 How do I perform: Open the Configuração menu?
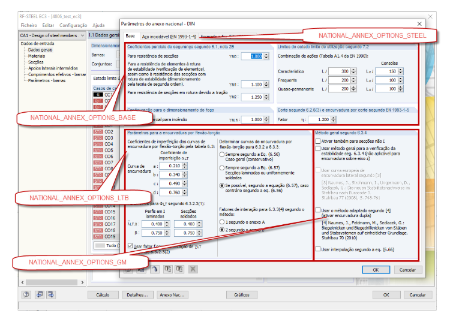click(73, 25)
